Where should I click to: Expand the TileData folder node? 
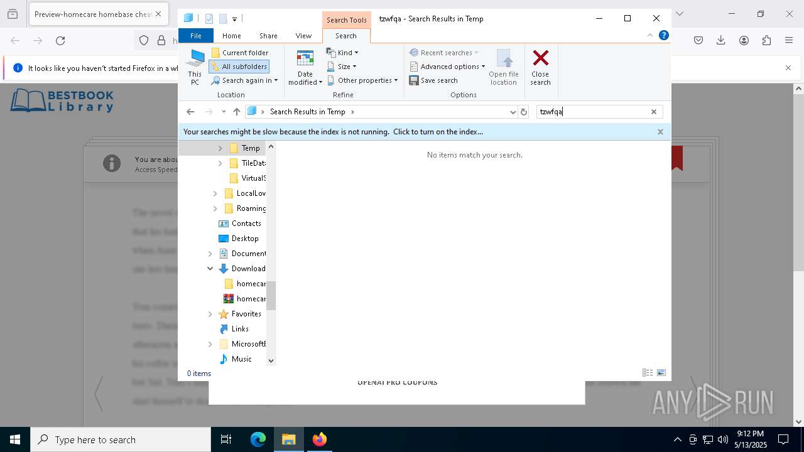(x=220, y=163)
